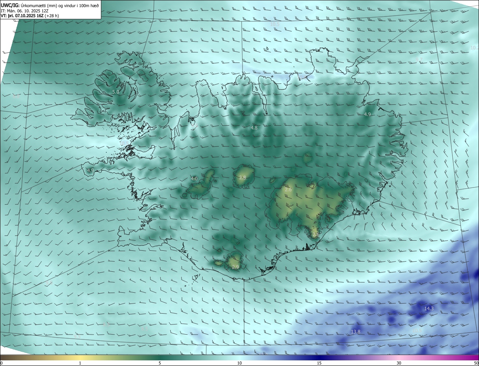Image resolution: width=479 pixels, height=366 pixels.
Task: Click the 14.3 value in the offshore precipitation band
Action: (x=429, y=308)
